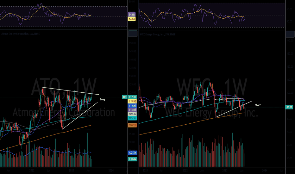
Task: Select the 117.31 current price label
Action: [x=132, y=97]
